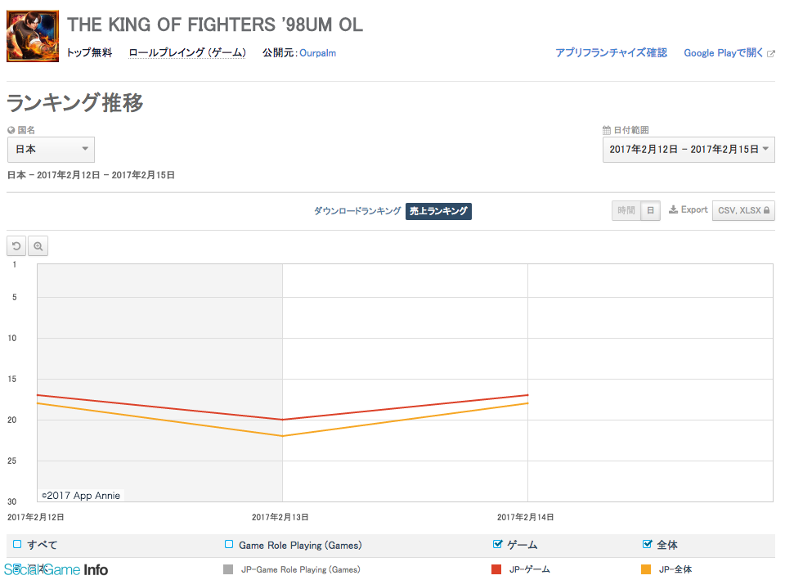Open the ロールプレイング (ゲーム) category link
Image resolution: width=785 pixels, height=580 pixels.
(186, 52)
